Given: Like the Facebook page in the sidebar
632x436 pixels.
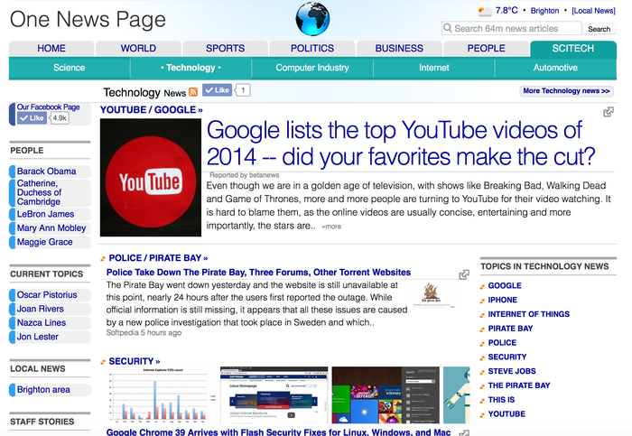Looking at the screenshot, I should point(32,118).
